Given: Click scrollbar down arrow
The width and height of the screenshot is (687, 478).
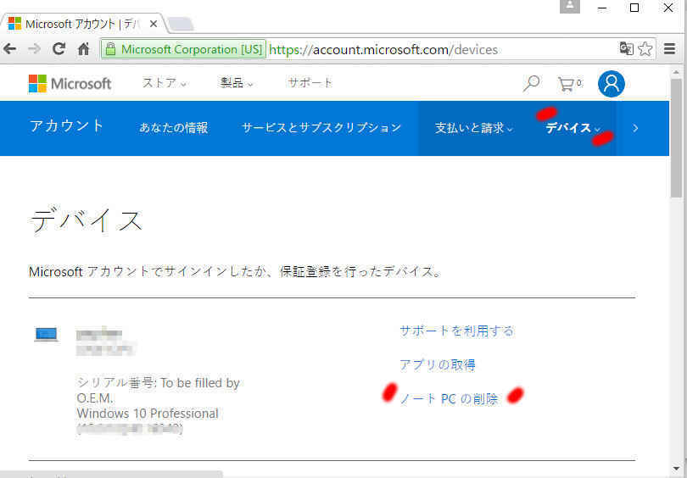Looking at the screenshot, I should click(x=676, y=470).
